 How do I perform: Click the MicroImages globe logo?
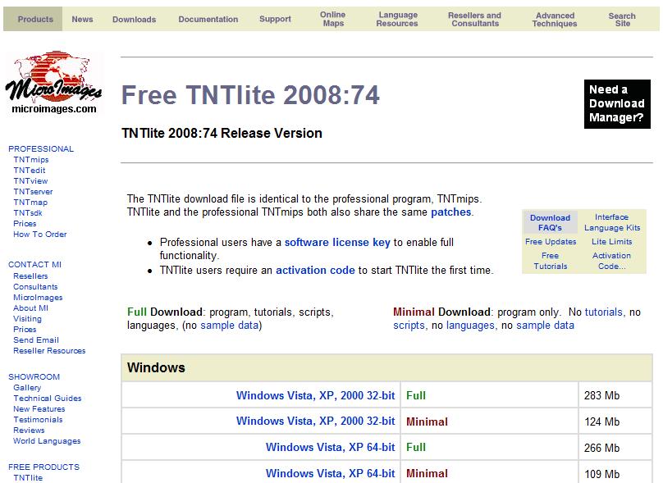(53, 83)
